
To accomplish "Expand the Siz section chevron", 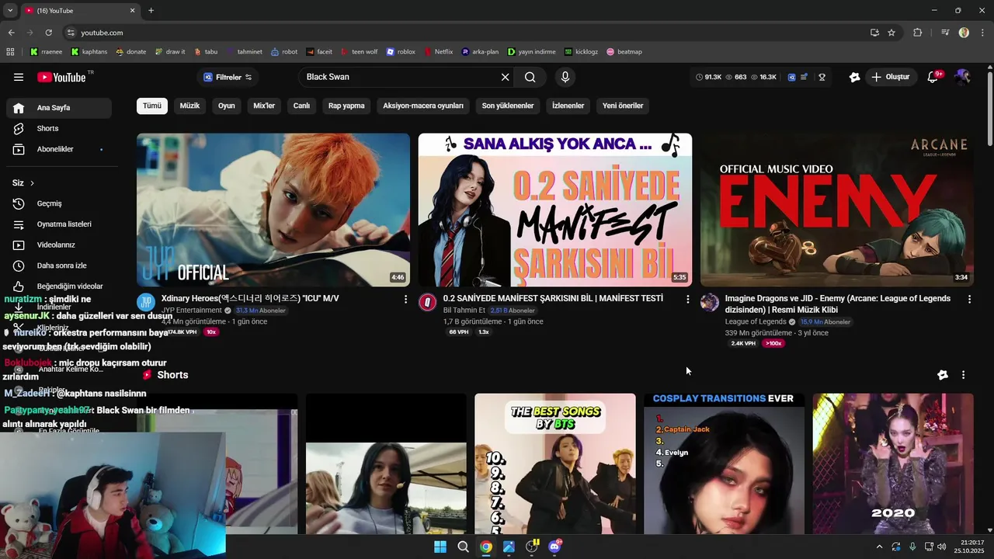I will pos(32,183).
